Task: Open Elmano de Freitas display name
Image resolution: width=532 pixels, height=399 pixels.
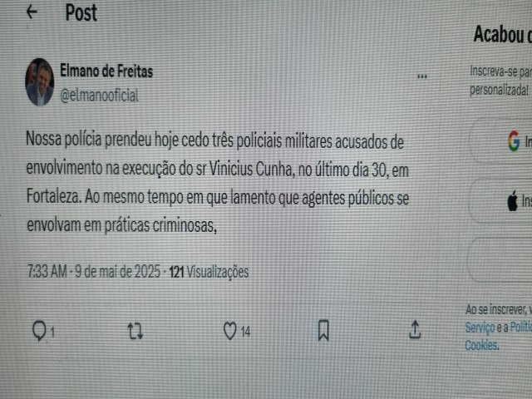Action: 106,71
